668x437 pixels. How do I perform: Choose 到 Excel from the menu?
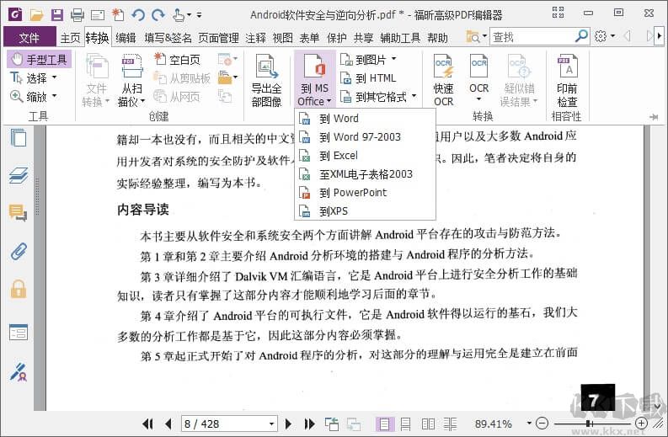(365, 156)
